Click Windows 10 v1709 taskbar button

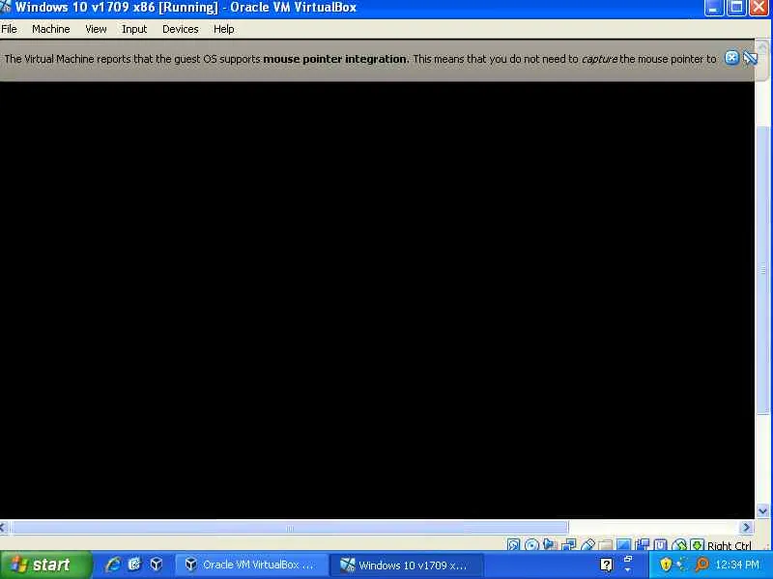pyautogui.click(x=407, y=565)
